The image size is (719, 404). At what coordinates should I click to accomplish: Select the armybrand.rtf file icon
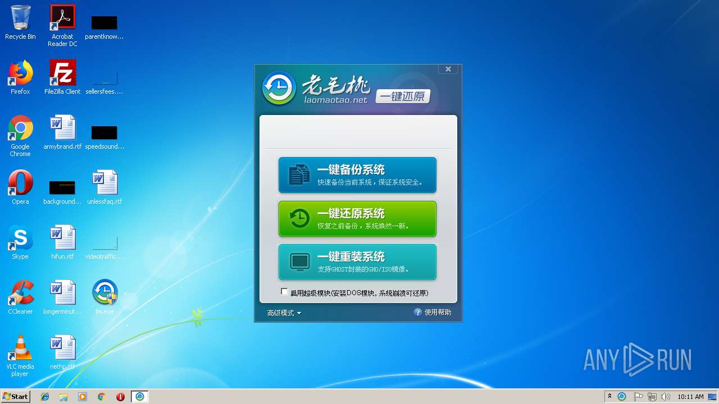pos(62,132)
